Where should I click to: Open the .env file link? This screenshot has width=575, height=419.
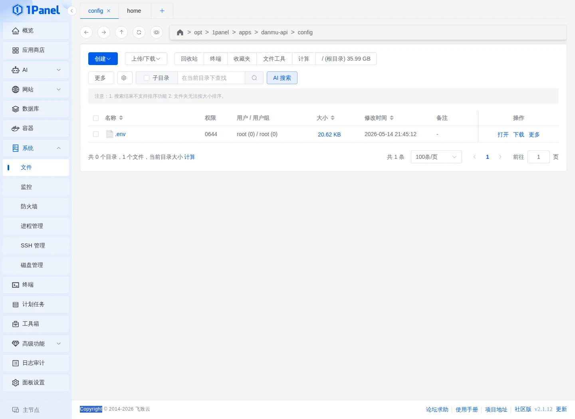click(x=120, y=134)
